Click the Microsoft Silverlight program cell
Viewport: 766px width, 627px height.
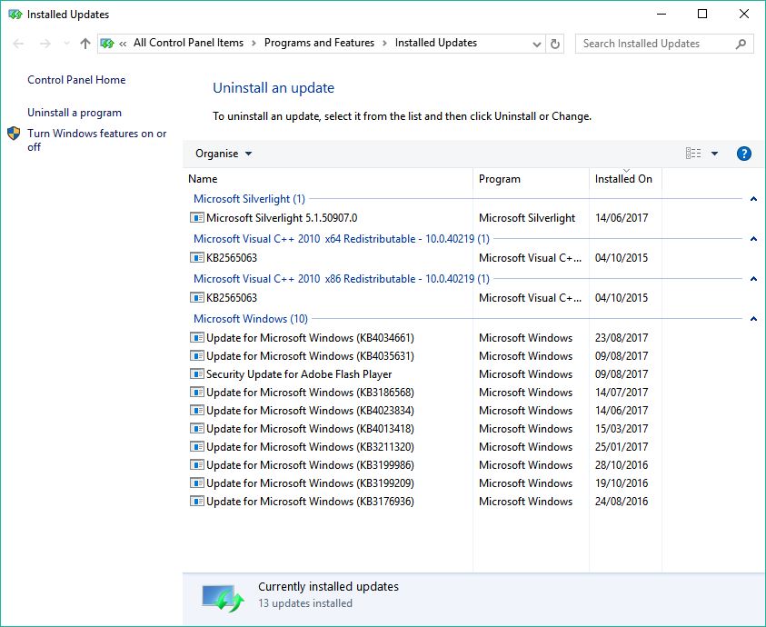pyautogui.click(x=527, y=218)
